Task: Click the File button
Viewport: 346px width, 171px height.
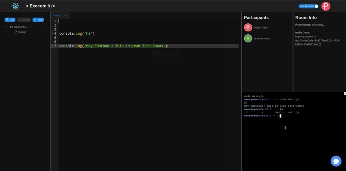Action: [x=10, y=20]
